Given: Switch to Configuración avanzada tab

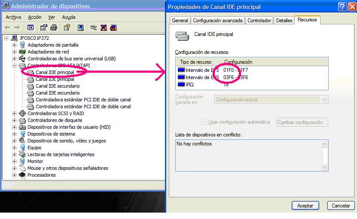Looking at the screenshot, I should click(218, 21).
